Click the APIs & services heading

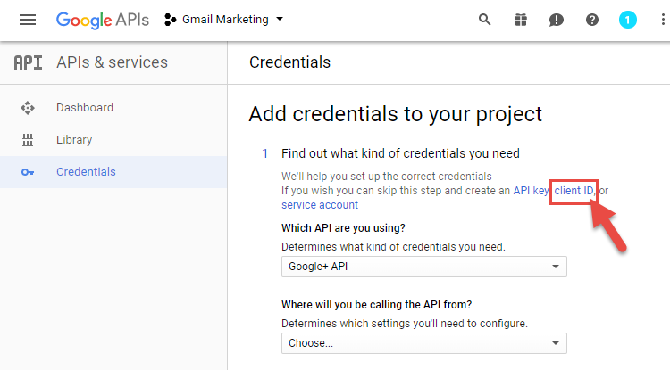(x=112, y=62)
